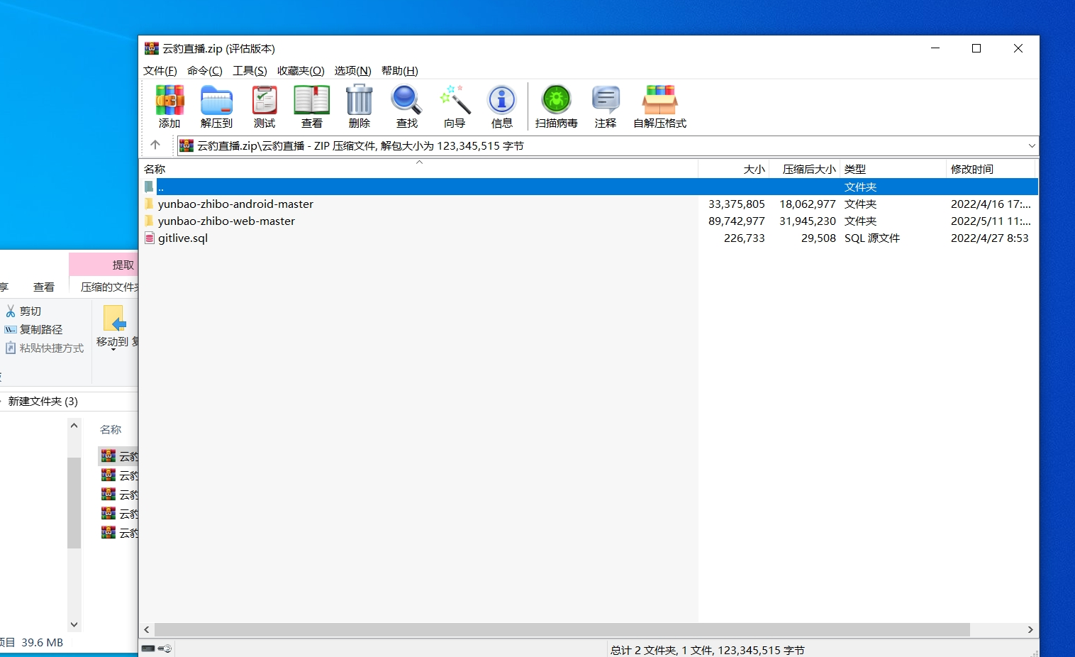Sort by Packed Size (压缩后大小) header
This screenshot has width=1075, height=657.
pyautogui.click(x=805, y=169)
